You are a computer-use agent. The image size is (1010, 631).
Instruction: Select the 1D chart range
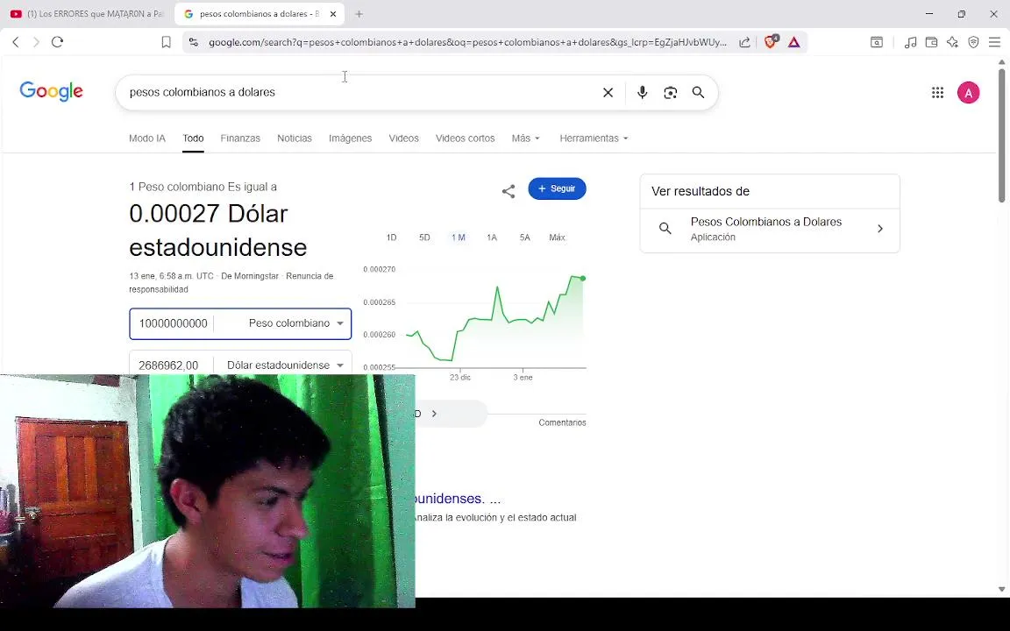pos(391,238)
